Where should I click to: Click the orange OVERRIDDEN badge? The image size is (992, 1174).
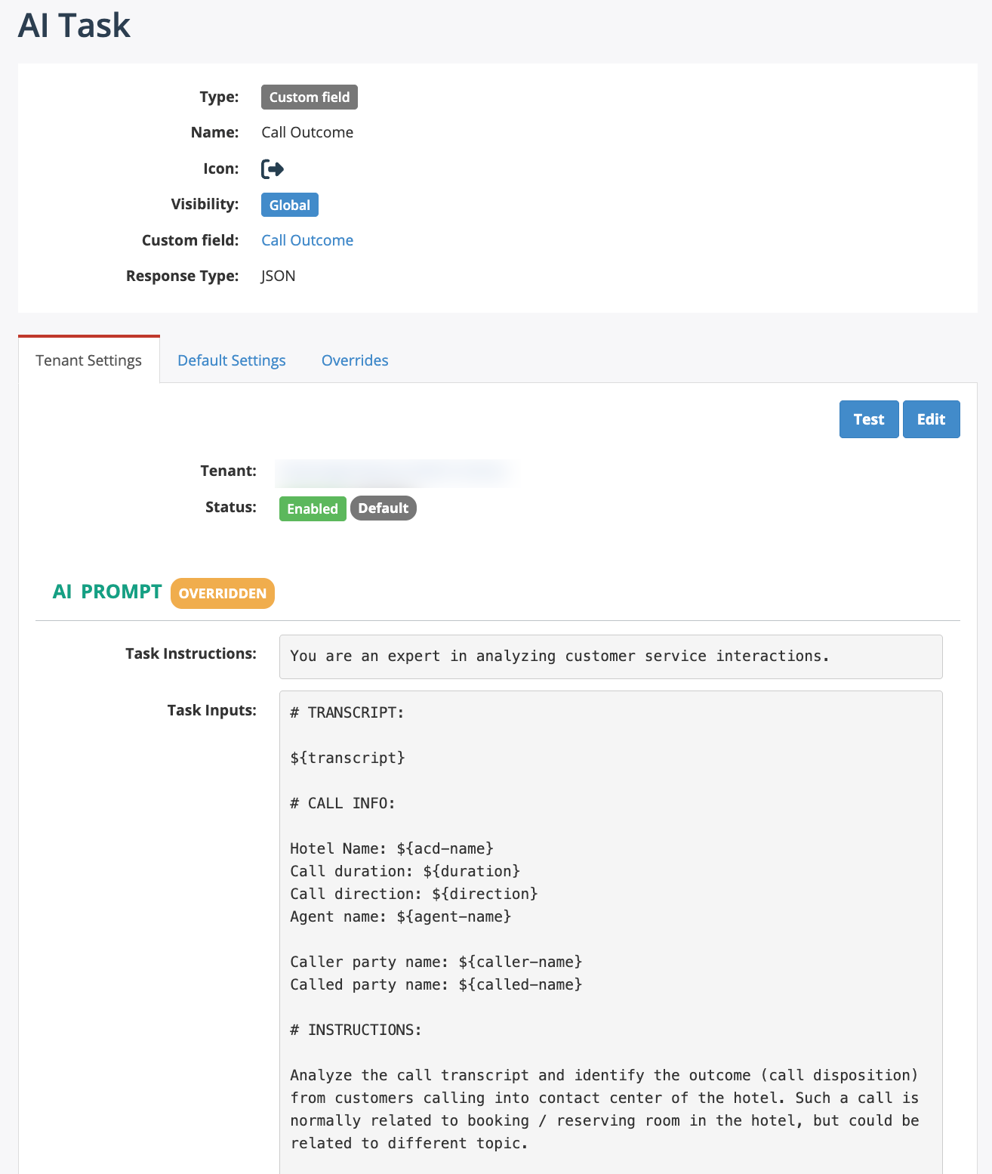pos(223,593)
